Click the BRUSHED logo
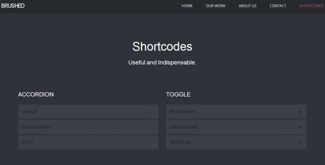This screenshot has height=165, width=325. (13, 6)
